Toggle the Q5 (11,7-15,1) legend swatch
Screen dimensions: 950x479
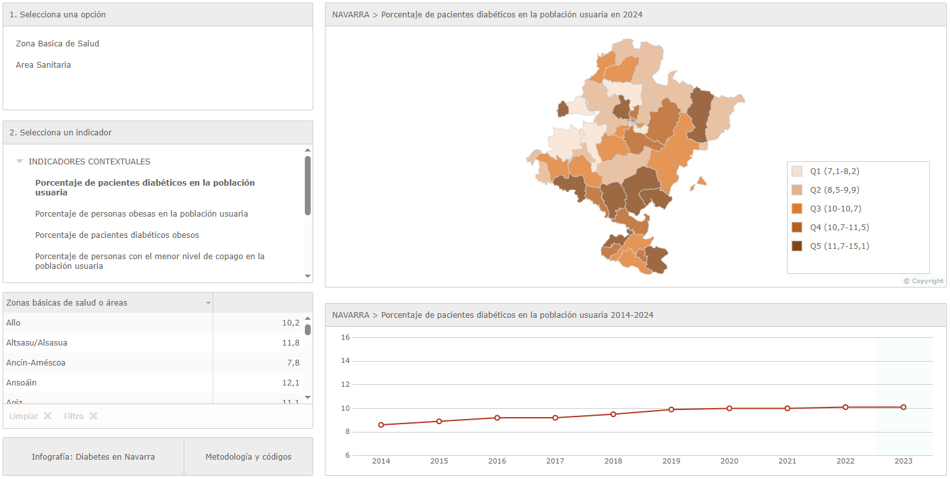click(x=797, y=246)
